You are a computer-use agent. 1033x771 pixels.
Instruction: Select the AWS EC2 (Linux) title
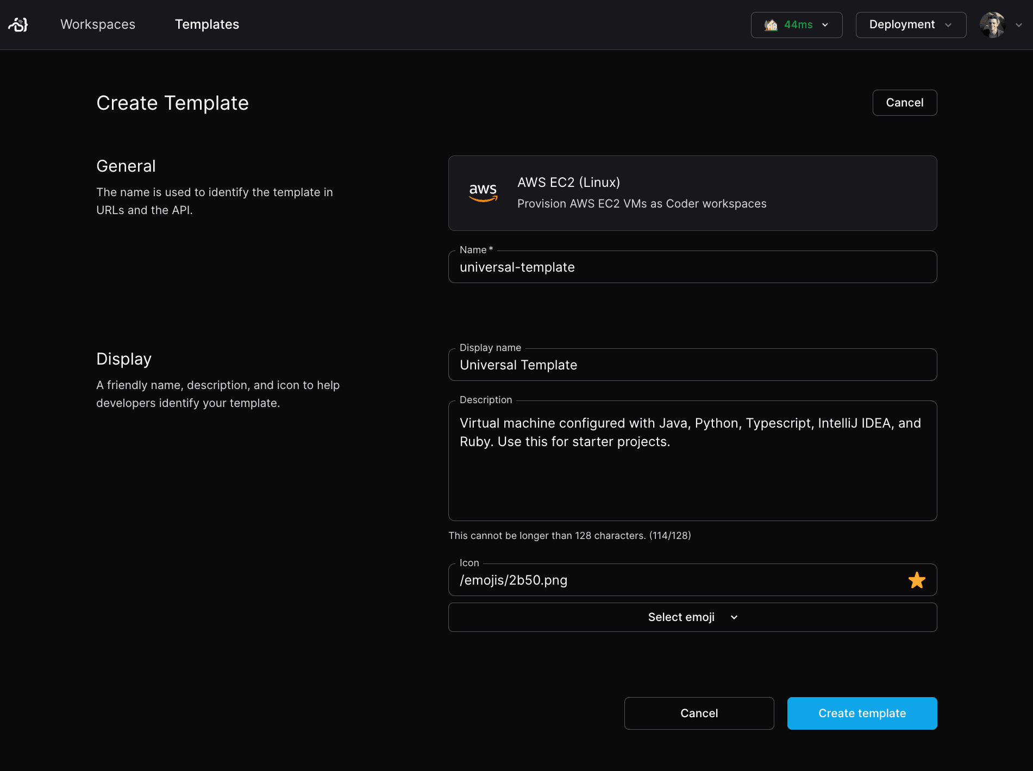click(x=568, y=183)
